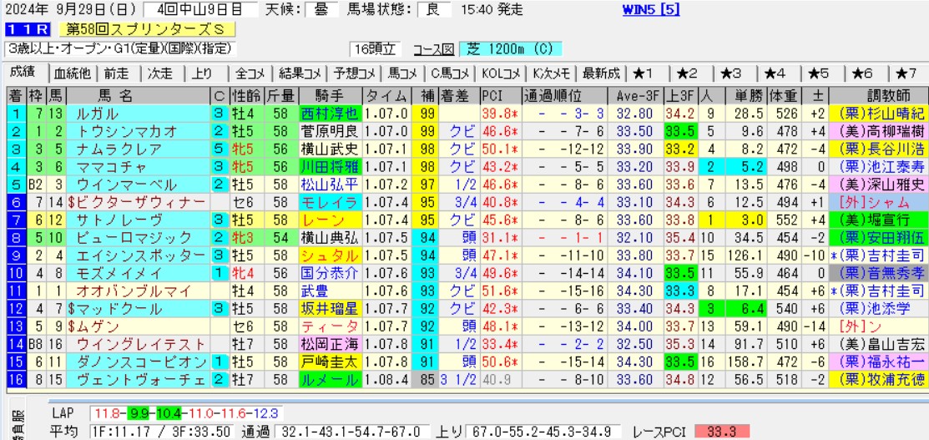Click jockey 川田将雅 cell
The width and height of the screenshot is (929, 440).
[329, 166]
